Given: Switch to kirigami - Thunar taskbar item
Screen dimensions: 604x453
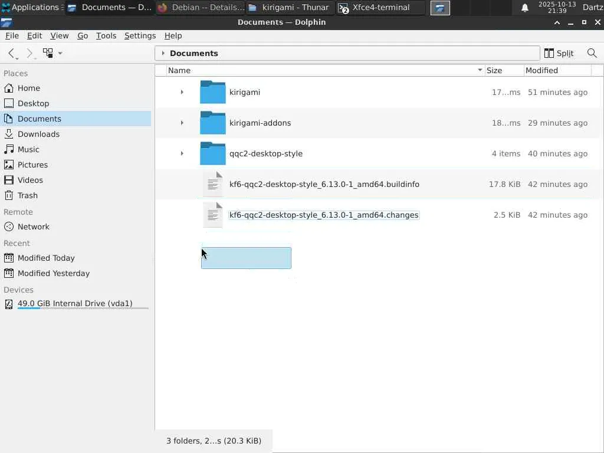Looking at the screenshot, I should click(290, 7).
